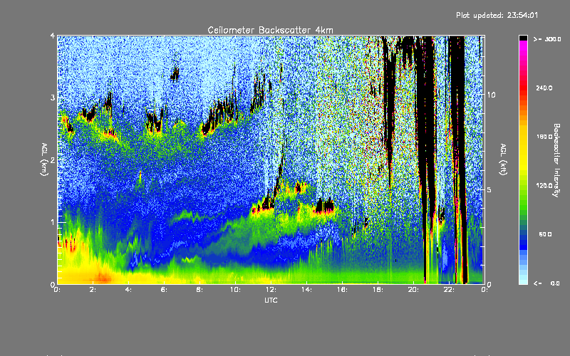Click the 'Ceilometer Backscatter 4km' plot title

click(x=270, y=30)
